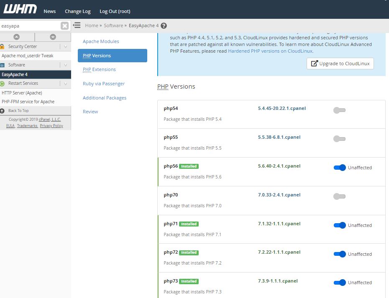Disable the php71 package toggle
389x298 pixels.
tap(340, 225)
